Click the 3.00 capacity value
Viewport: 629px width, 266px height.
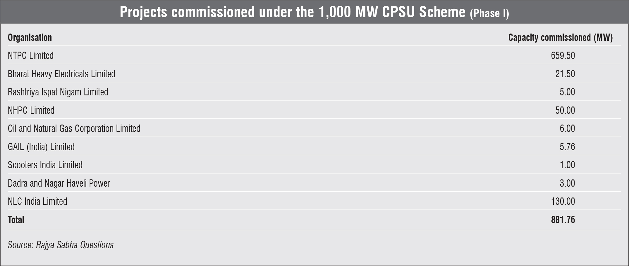(x=567, y=183)
